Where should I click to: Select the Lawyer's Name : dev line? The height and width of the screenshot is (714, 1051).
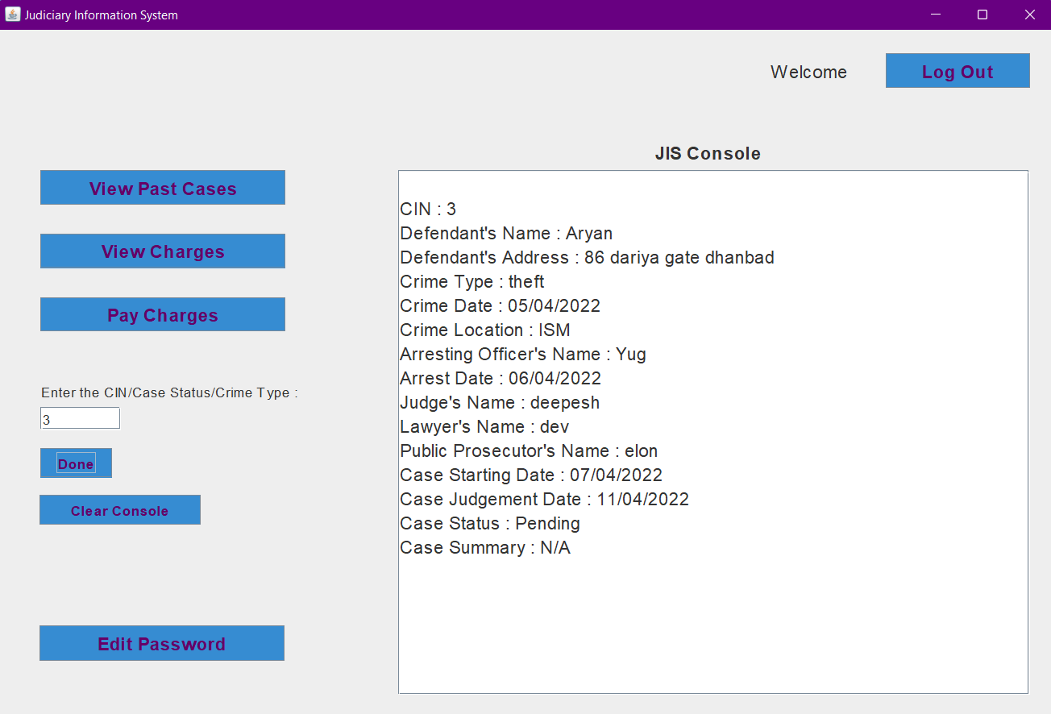(484, 427)
